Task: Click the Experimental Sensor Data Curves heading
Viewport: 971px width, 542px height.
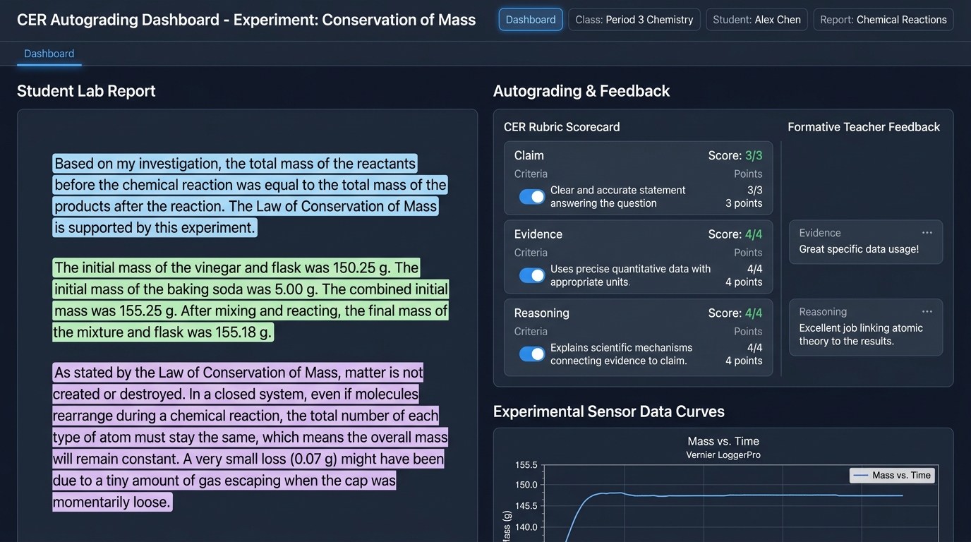Action: point(609,411)
